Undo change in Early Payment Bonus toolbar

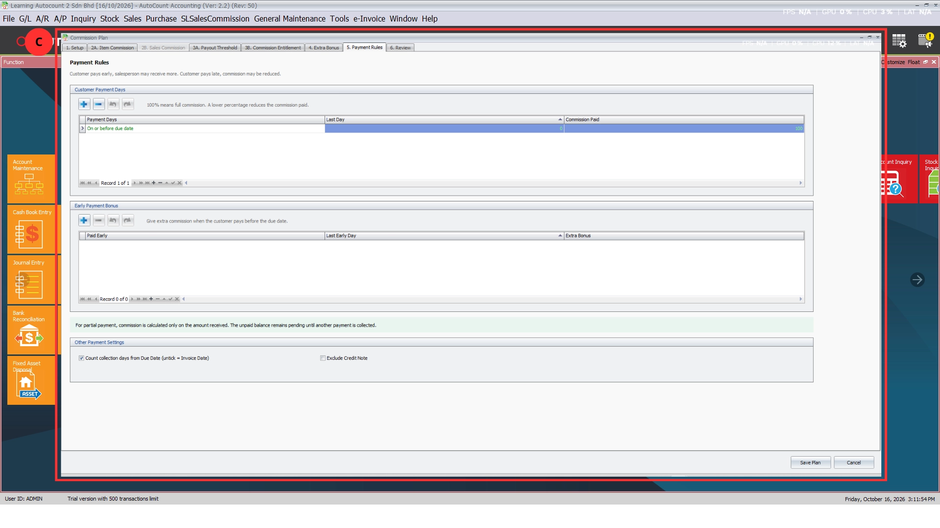pos(113,220)
